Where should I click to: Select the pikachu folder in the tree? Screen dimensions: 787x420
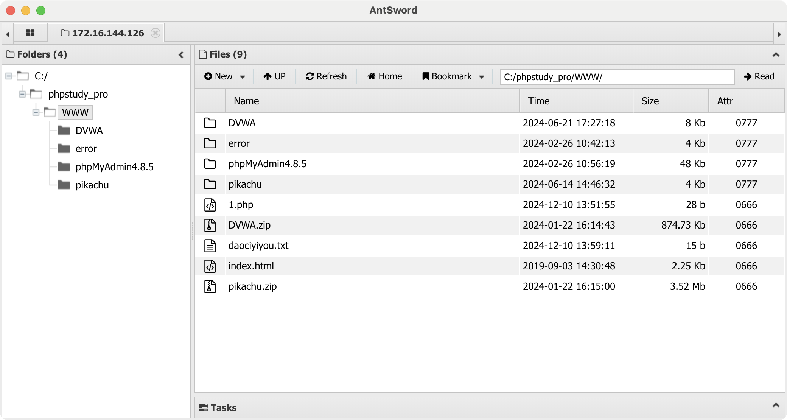pyautogui.click(x=92, y=185)
